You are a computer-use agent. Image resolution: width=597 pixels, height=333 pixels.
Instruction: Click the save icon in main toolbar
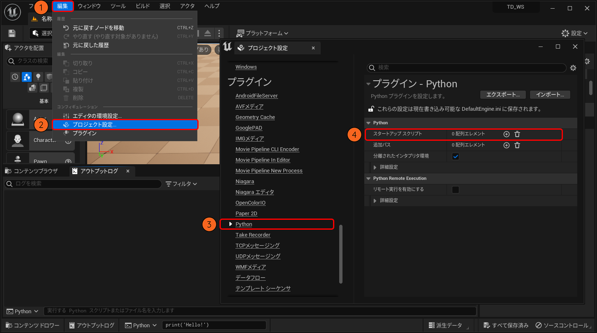[12, 33]
